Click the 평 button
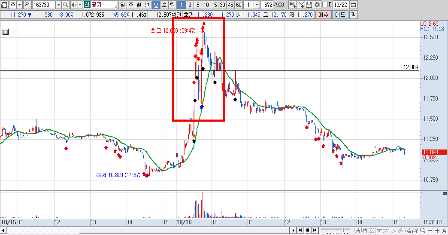The image size is (448, 235). [354, 15]
